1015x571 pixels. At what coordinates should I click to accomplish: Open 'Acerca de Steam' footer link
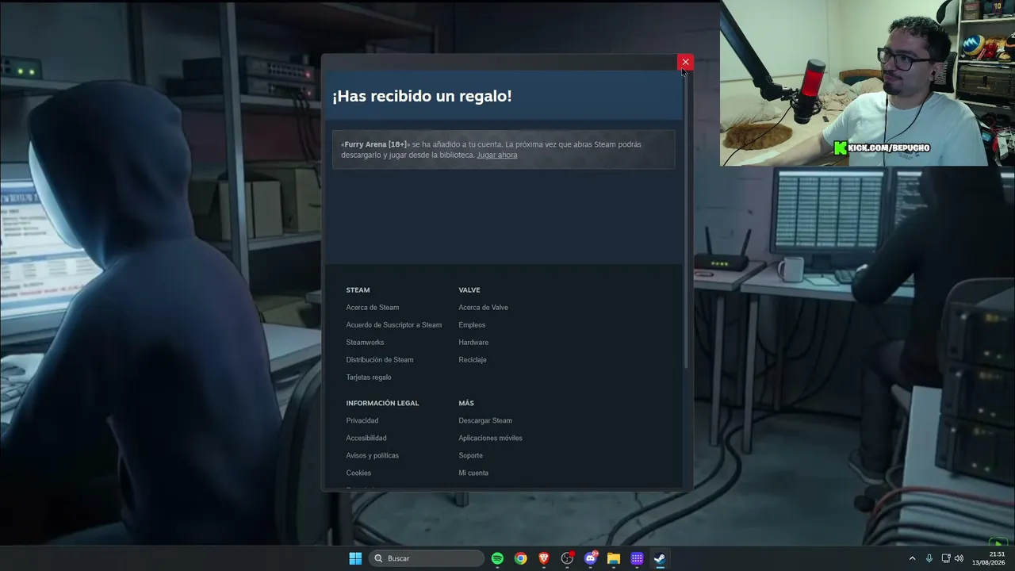[373, 308]
